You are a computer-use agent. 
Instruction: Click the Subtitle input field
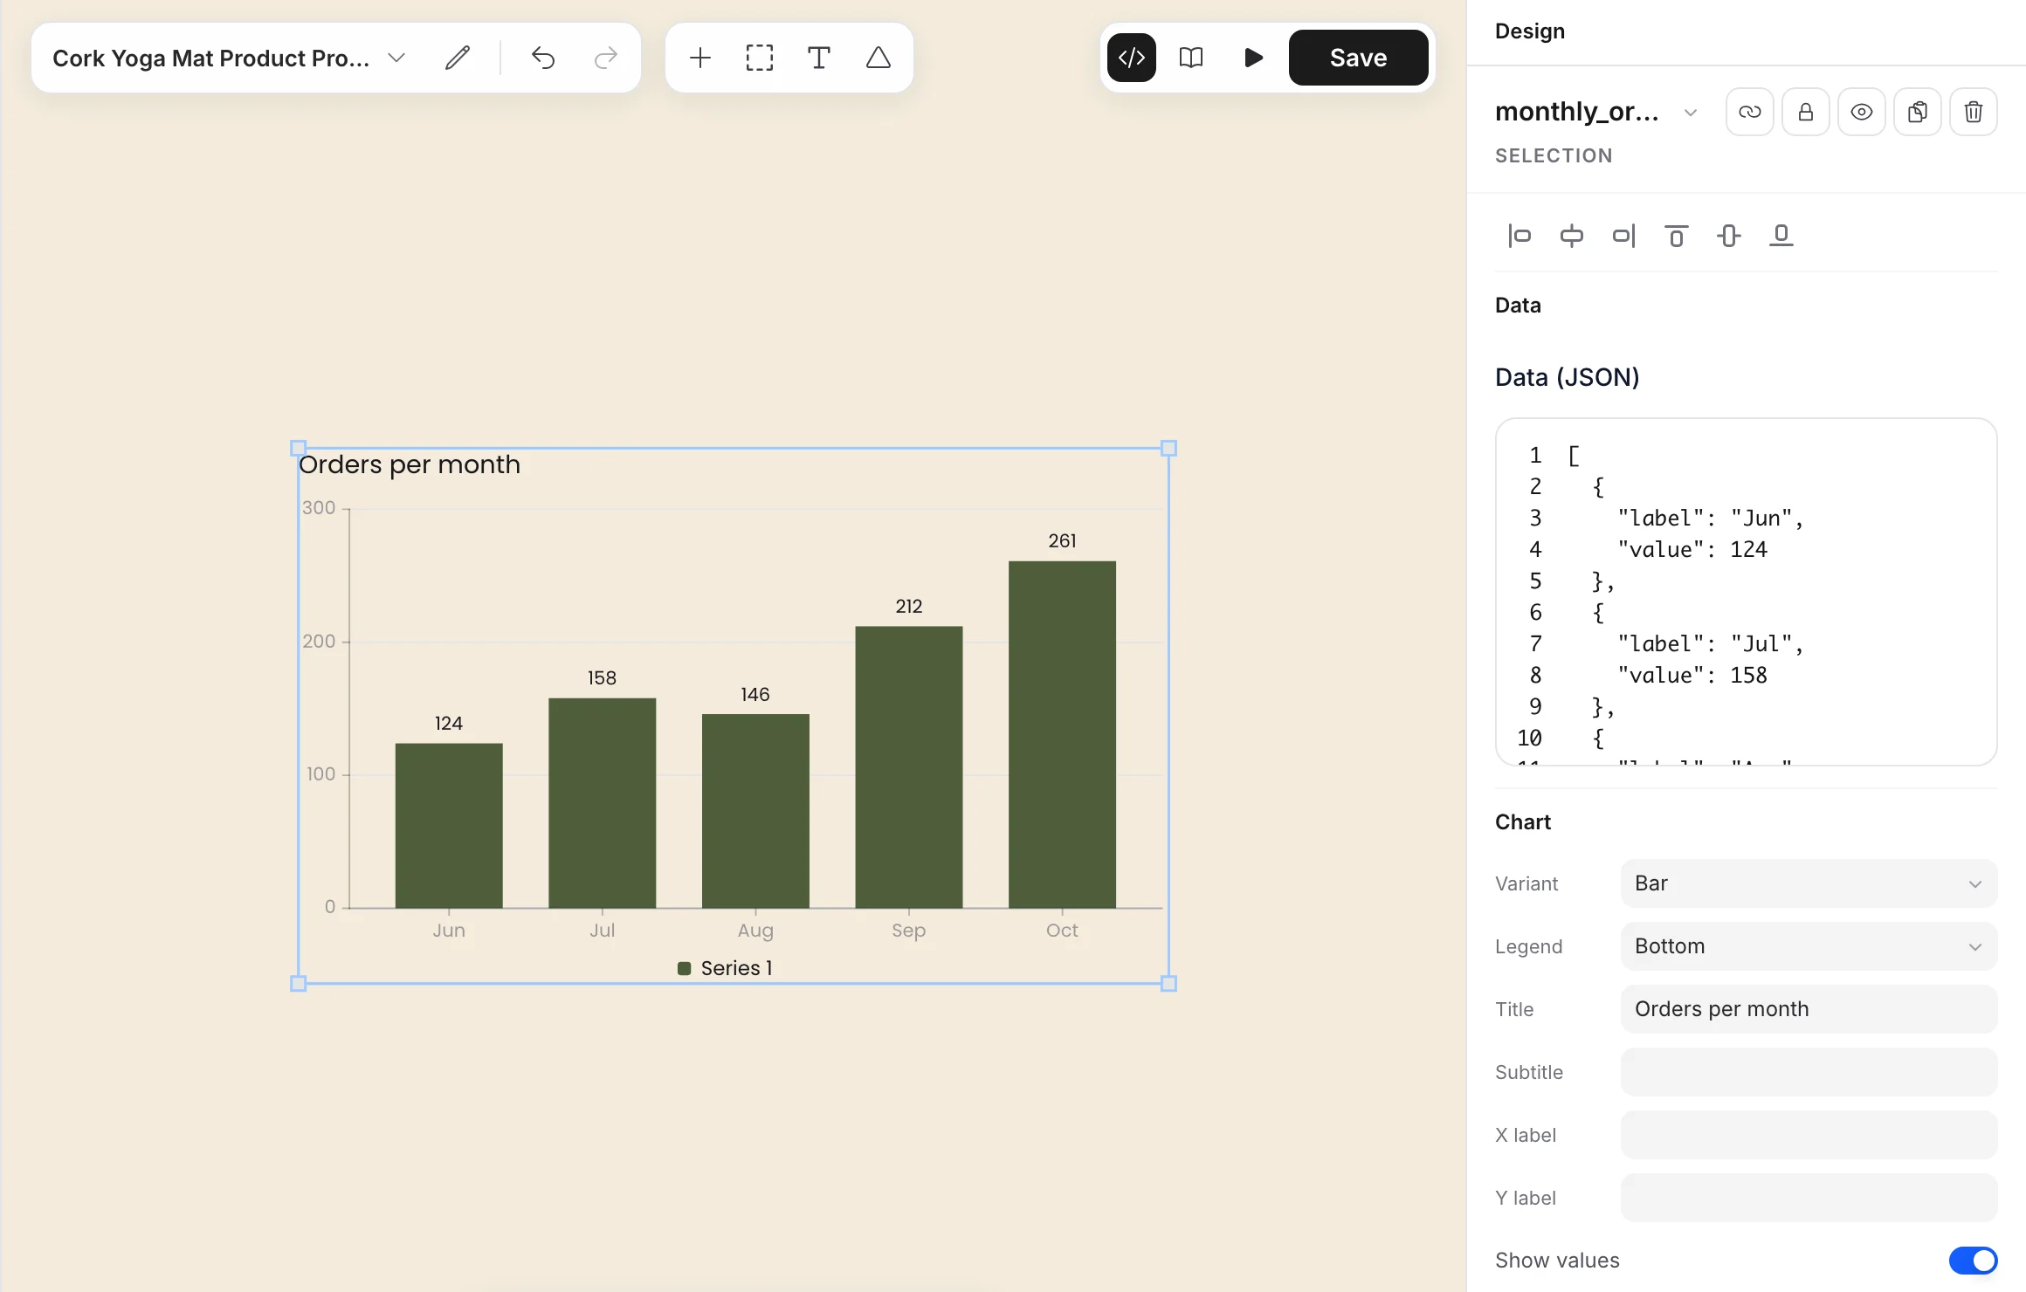click(x=1809, y=1072)
